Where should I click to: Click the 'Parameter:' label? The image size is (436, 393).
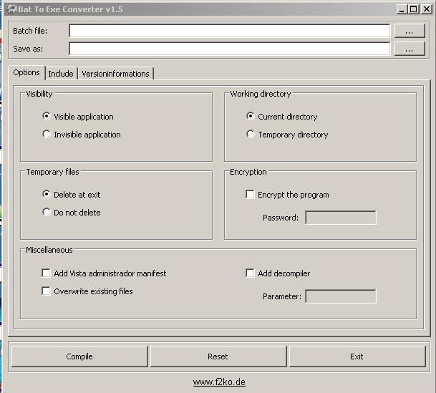282,296
